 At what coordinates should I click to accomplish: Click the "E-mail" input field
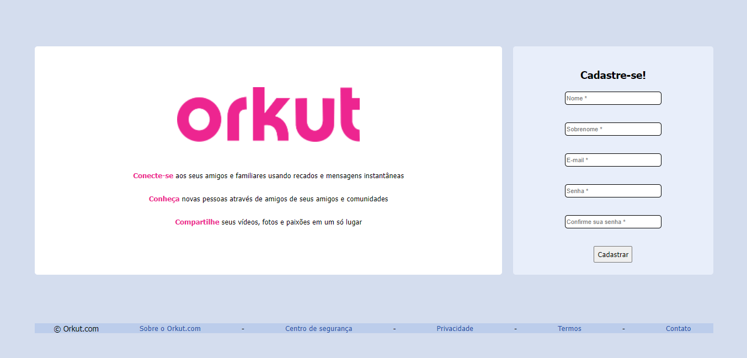[613, 159]
